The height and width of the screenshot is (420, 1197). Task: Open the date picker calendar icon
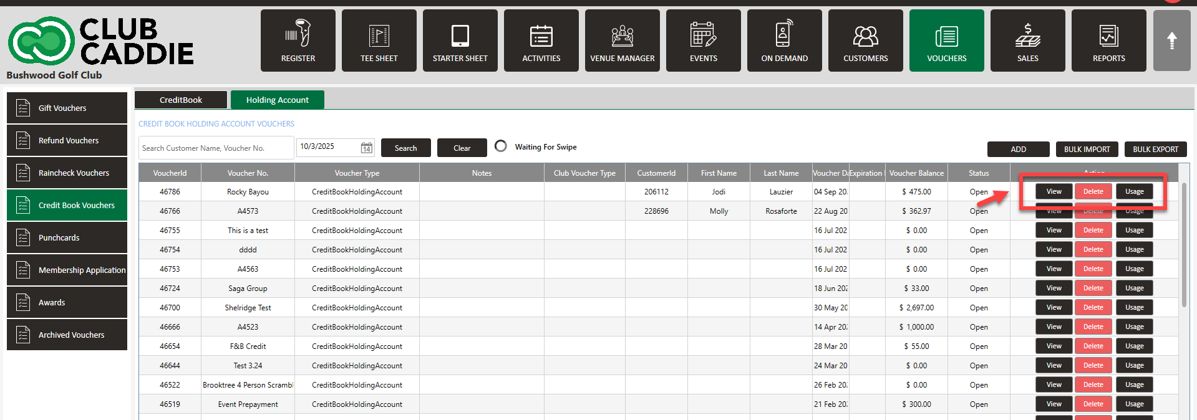click(x=367, y=148)
